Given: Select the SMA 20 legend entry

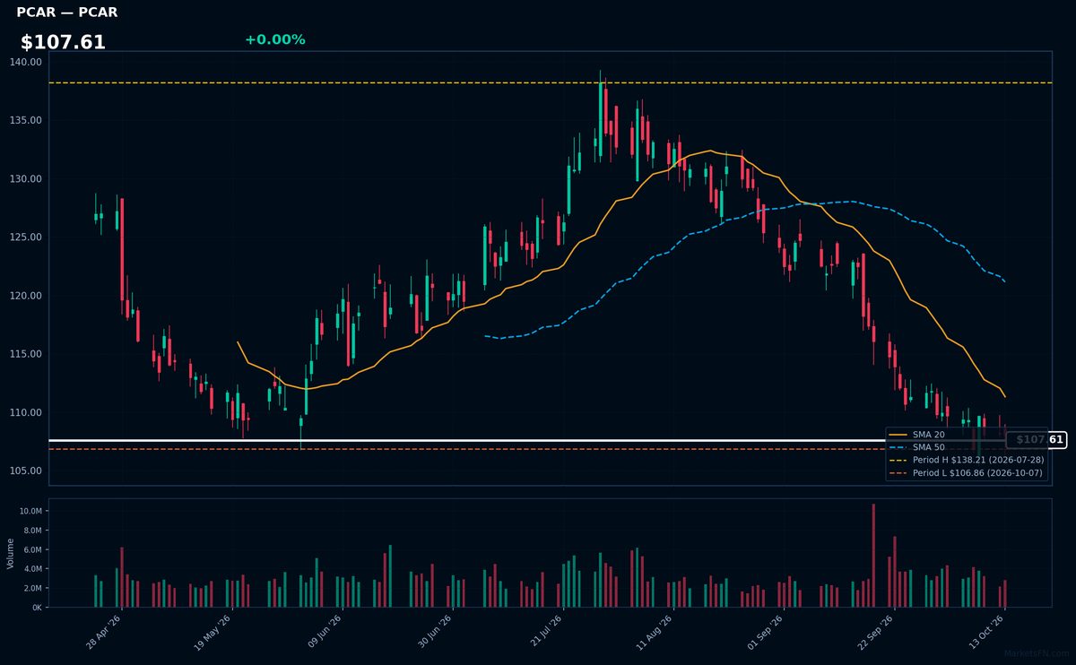Looking at the screenshot, I should tap(915, 435).
